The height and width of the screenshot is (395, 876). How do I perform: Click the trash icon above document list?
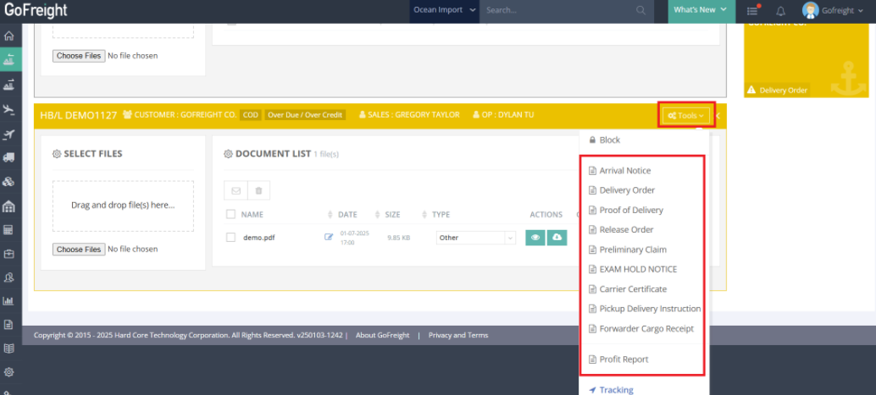258,191
